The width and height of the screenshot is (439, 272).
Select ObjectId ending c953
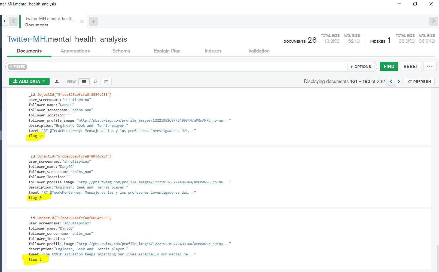pyautogui.click(x=74, y=94)
